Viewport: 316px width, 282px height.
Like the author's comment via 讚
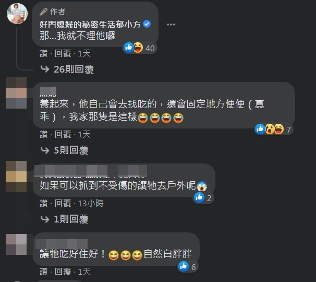(x=43, y=53)
